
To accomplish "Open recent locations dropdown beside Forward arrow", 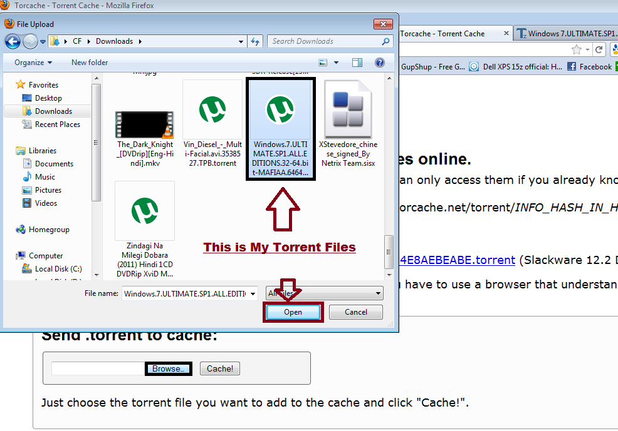I will coord(43,41).
